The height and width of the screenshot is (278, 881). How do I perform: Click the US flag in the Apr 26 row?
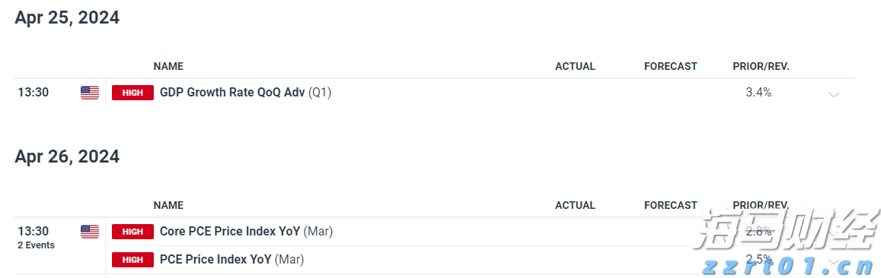(90, 232)
